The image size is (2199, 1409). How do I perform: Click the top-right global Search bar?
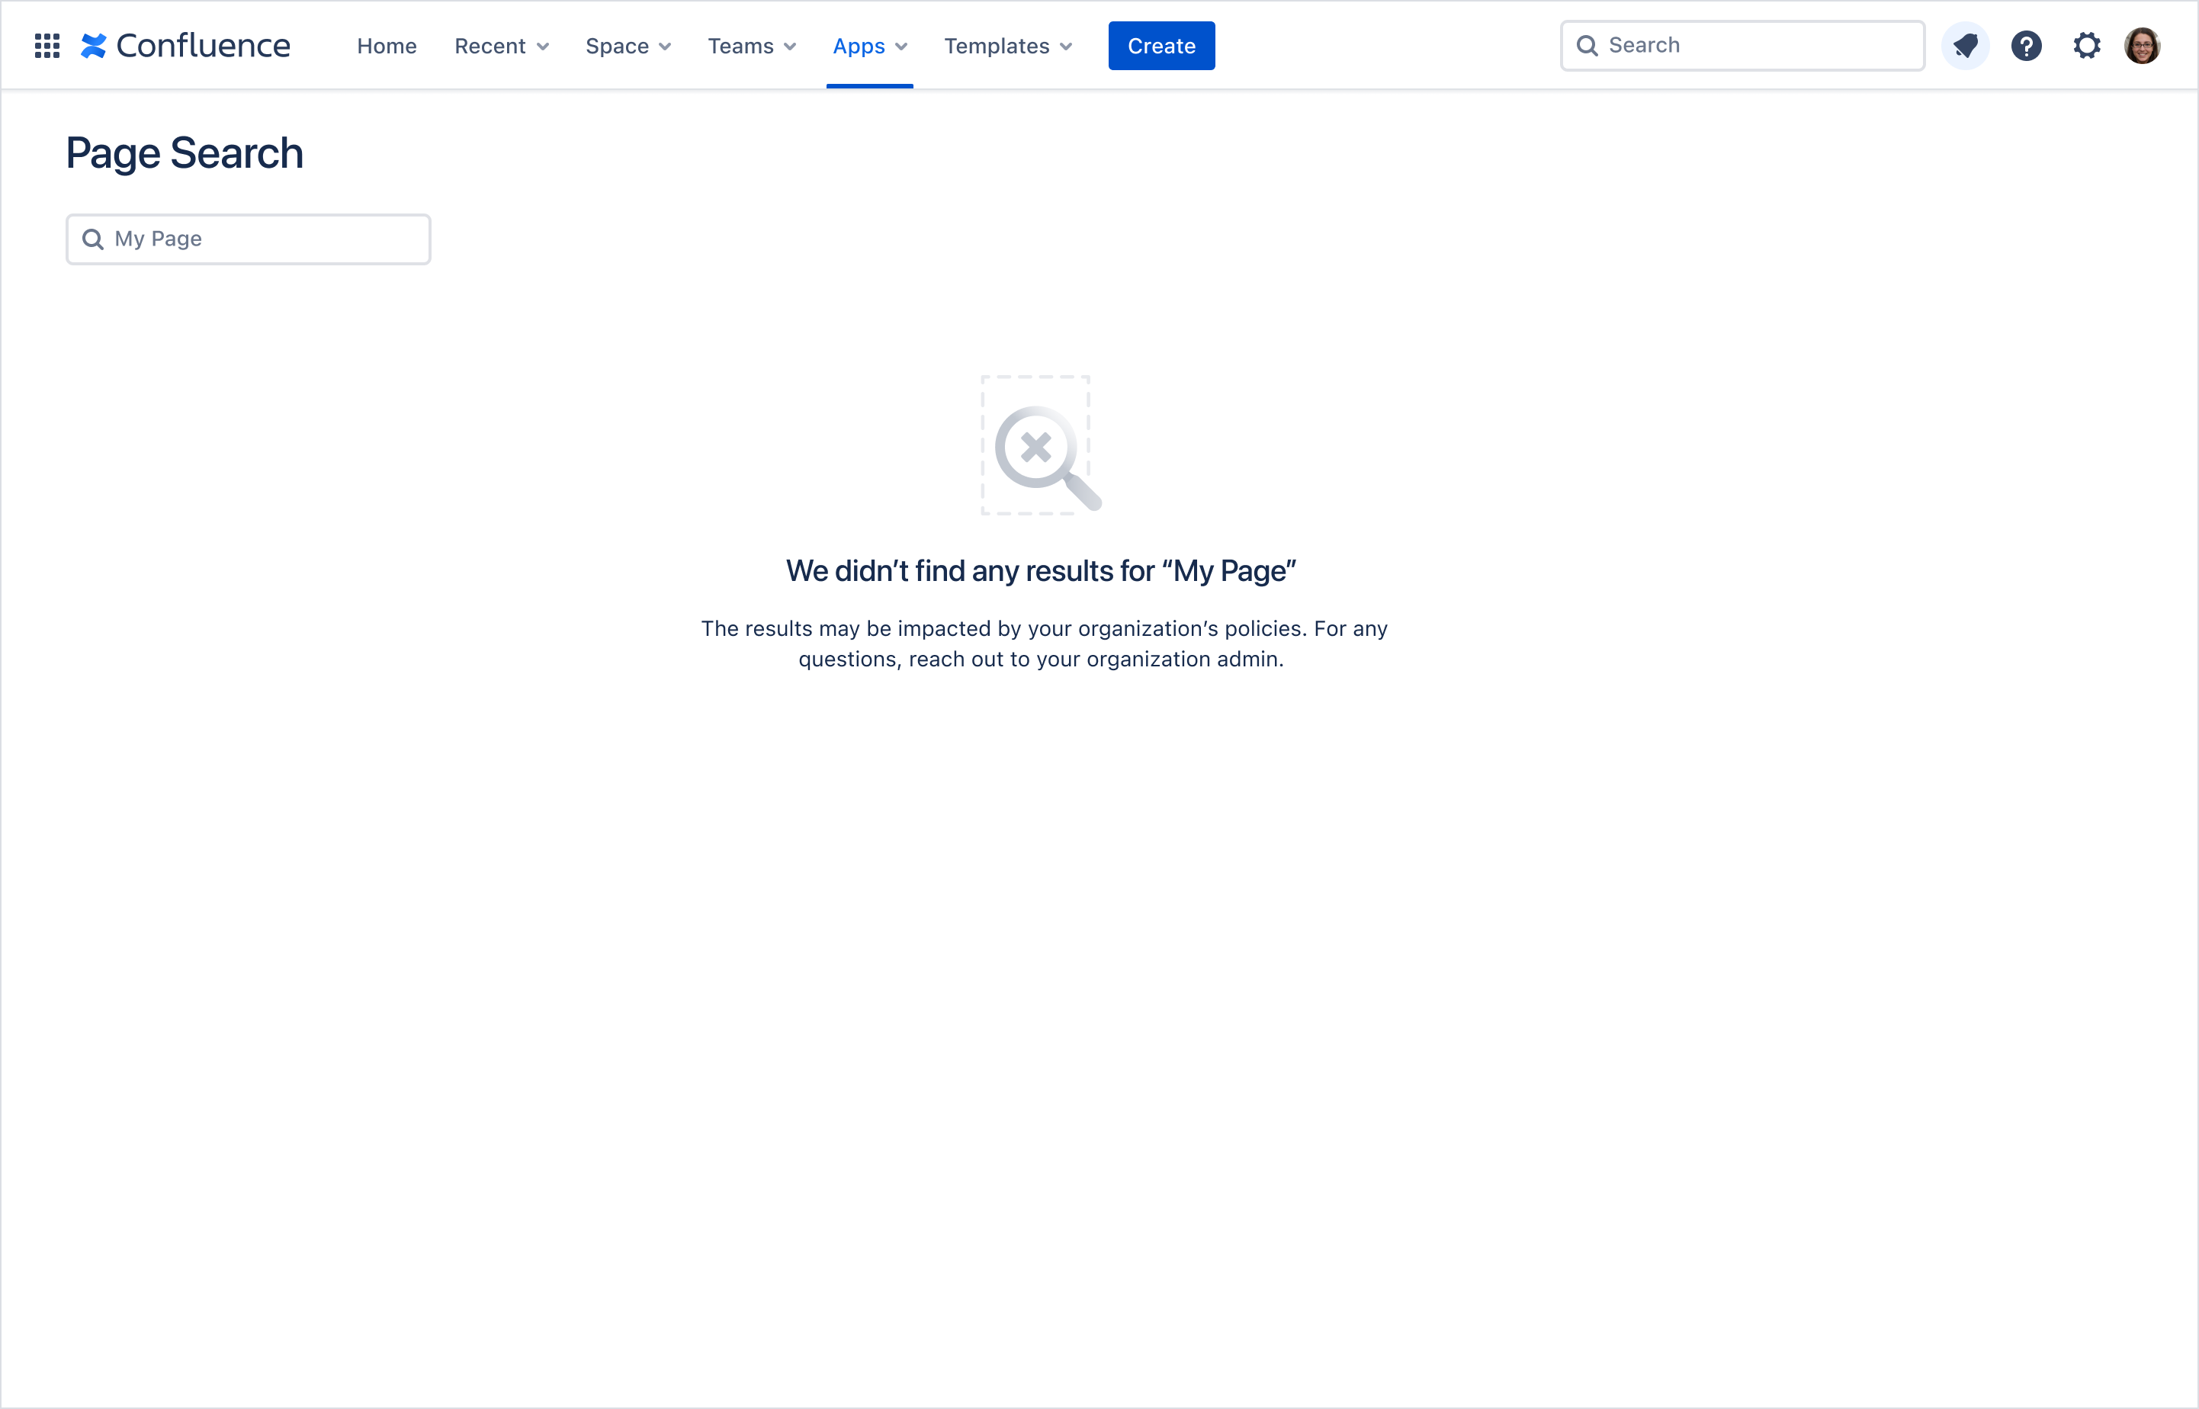click(1741, 45)
